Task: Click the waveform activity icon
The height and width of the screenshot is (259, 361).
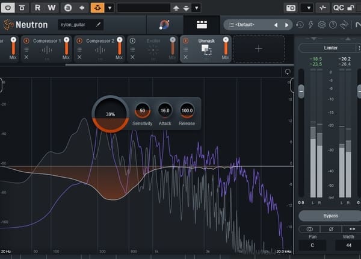Action: pyautogui.click(x=322, y=8)
